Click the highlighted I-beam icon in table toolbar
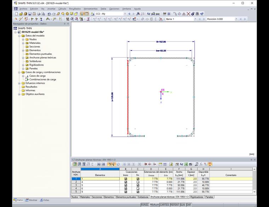The width and height of the screenshot is (269, 207). click(210, 164)
